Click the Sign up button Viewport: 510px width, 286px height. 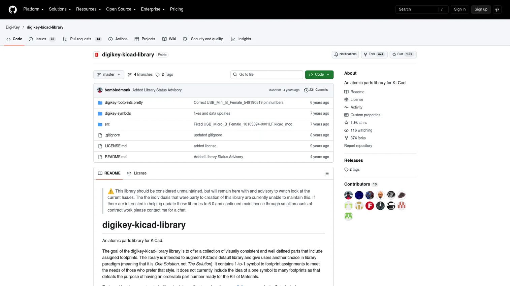coord(481,9)
